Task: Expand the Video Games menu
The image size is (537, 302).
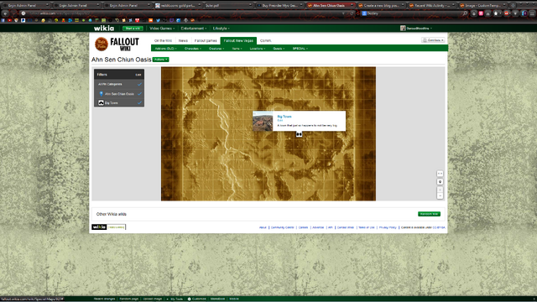Action: [162, 29]
